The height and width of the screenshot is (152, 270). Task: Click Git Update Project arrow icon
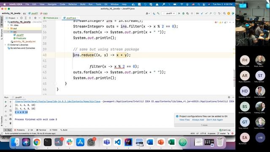[202, 13]
